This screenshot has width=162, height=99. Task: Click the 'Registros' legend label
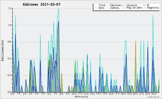(153, 8)
